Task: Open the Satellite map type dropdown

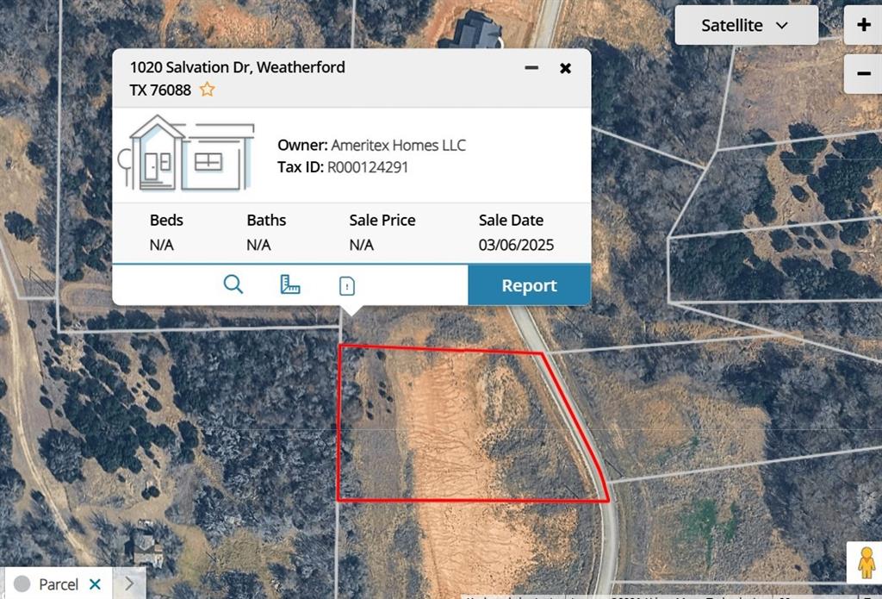Action: tap(745, 25)
